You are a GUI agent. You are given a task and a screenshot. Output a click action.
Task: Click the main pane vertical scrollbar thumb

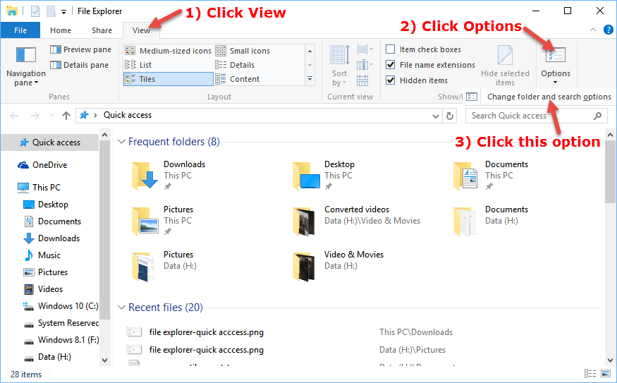point(610,171)
